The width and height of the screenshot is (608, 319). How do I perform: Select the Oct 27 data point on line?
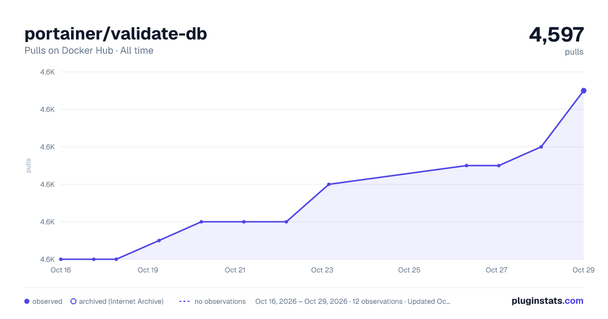pos(499,166)
